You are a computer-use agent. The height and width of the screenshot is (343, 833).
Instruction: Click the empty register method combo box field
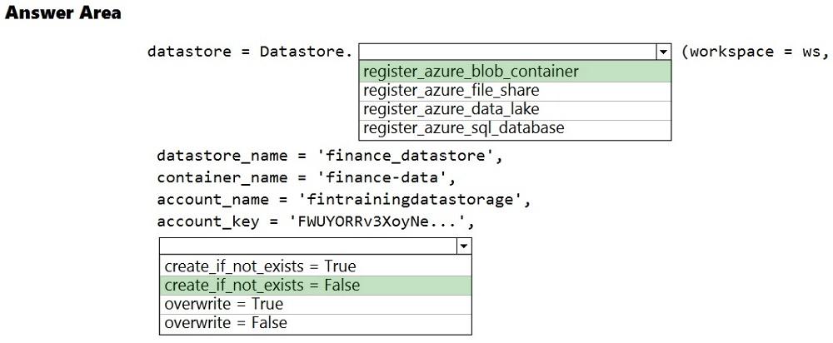point(507,52)
